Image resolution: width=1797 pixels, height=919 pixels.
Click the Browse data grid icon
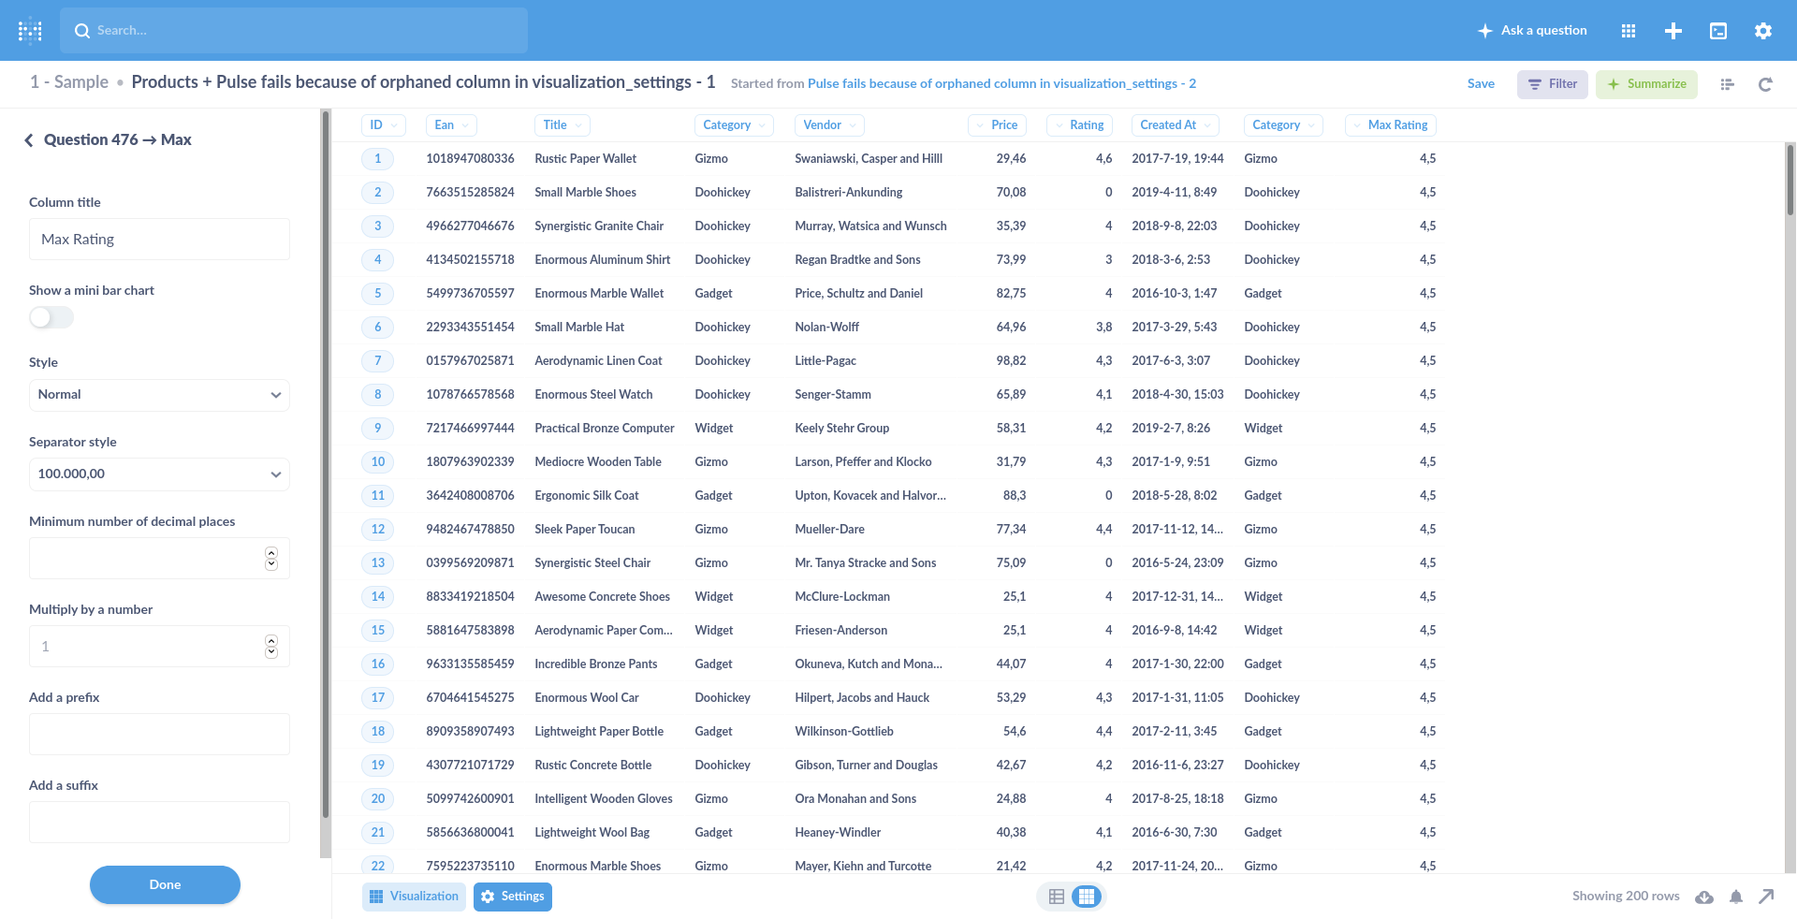[1629, 30]
